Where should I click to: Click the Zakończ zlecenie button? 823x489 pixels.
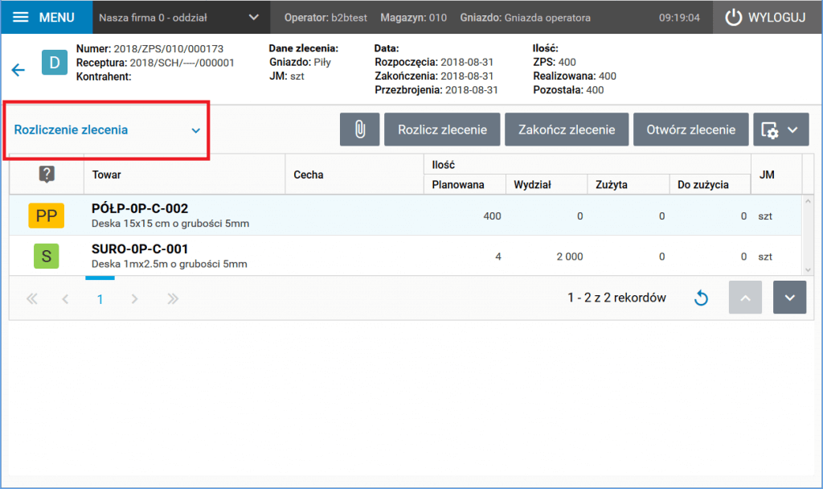[567, 129]
